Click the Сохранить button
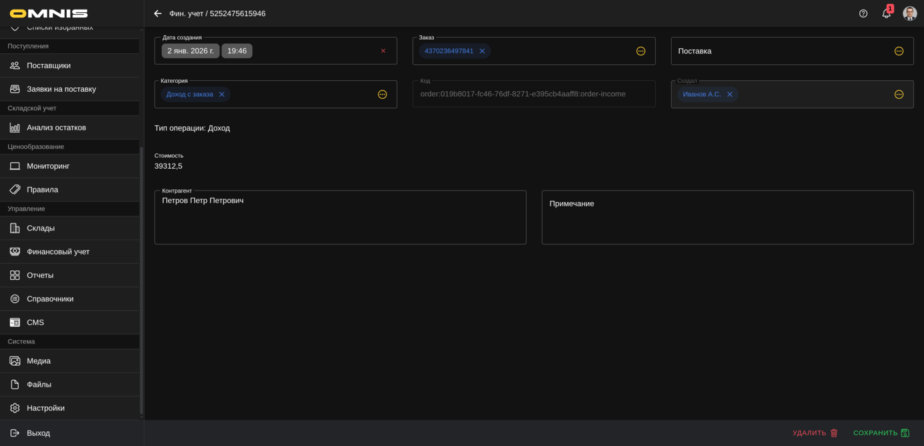This screenshot has height=446, width=924. pos(881,433)
